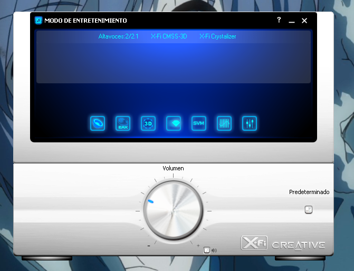Close the Modo de Entretenimiento window
Viewport: 354px width, 271px height.
click(x=304, y=21)
